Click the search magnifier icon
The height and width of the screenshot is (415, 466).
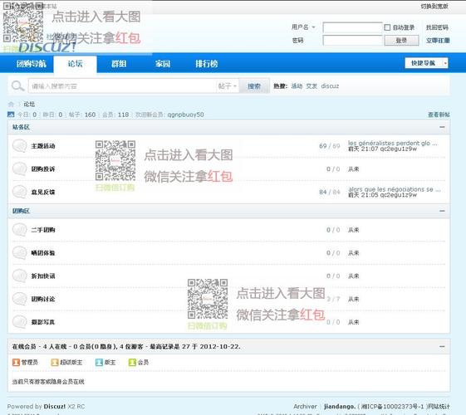17,86
